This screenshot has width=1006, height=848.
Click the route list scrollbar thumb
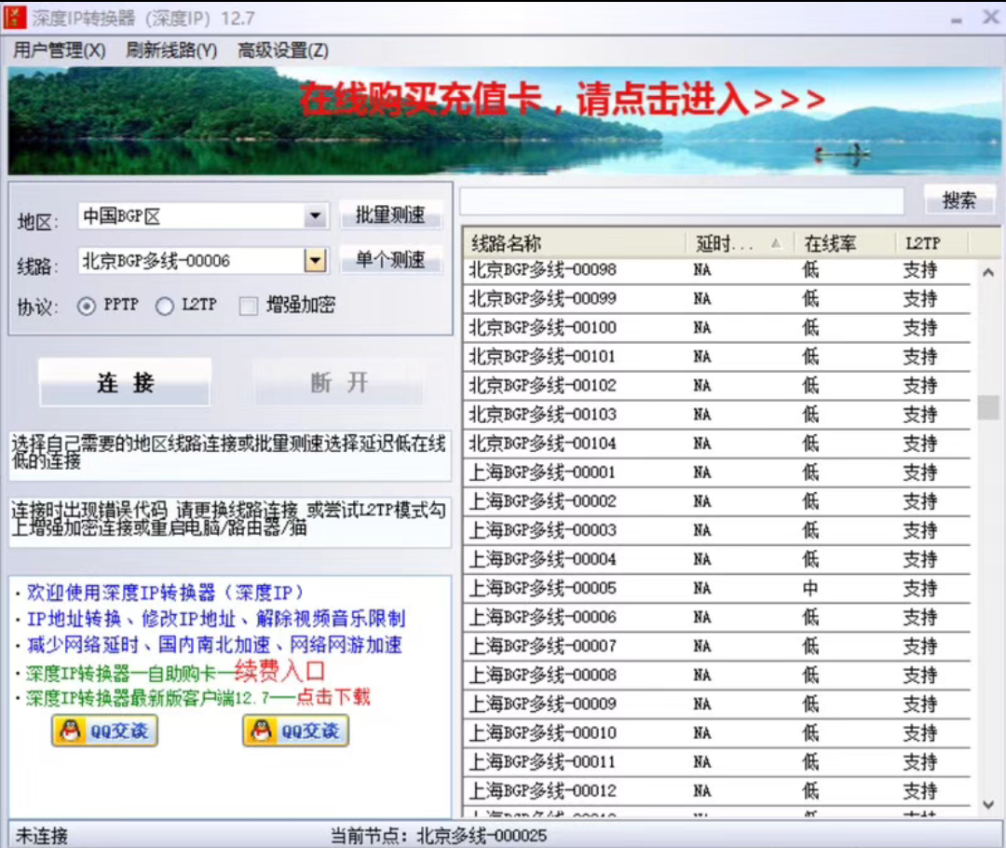[988, 407]
